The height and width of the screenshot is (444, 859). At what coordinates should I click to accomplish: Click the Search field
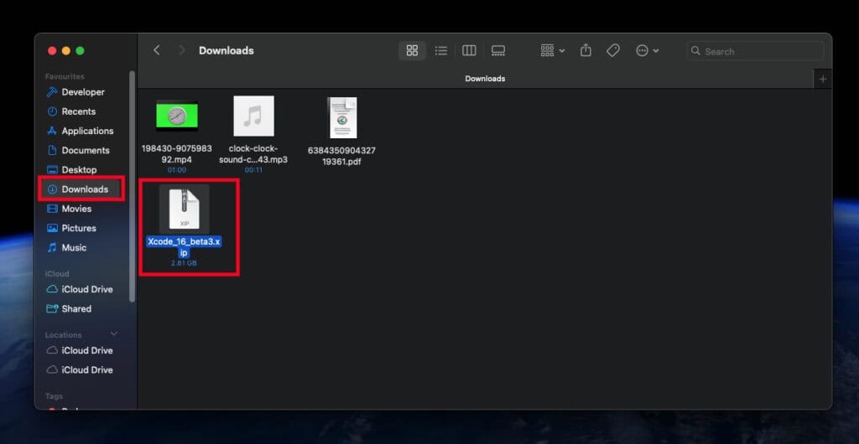coord(755,51)
